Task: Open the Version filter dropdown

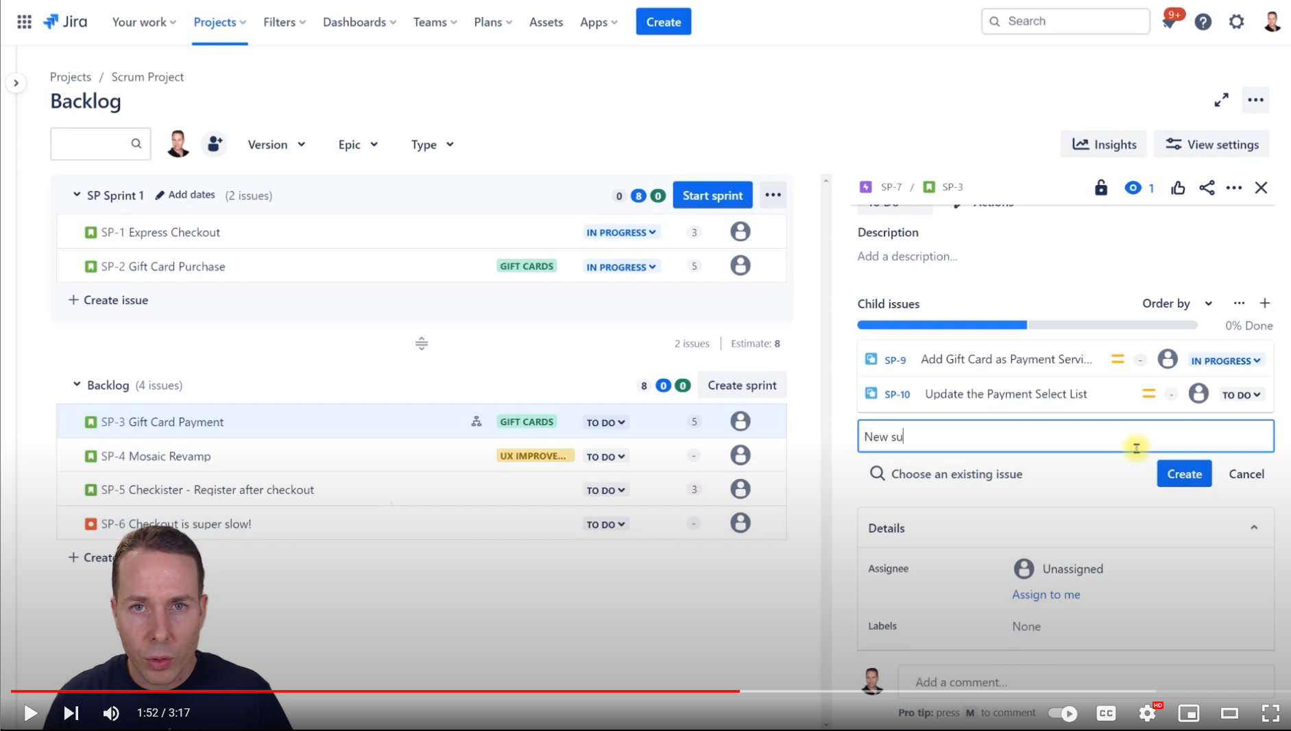Action: [276, 145]
